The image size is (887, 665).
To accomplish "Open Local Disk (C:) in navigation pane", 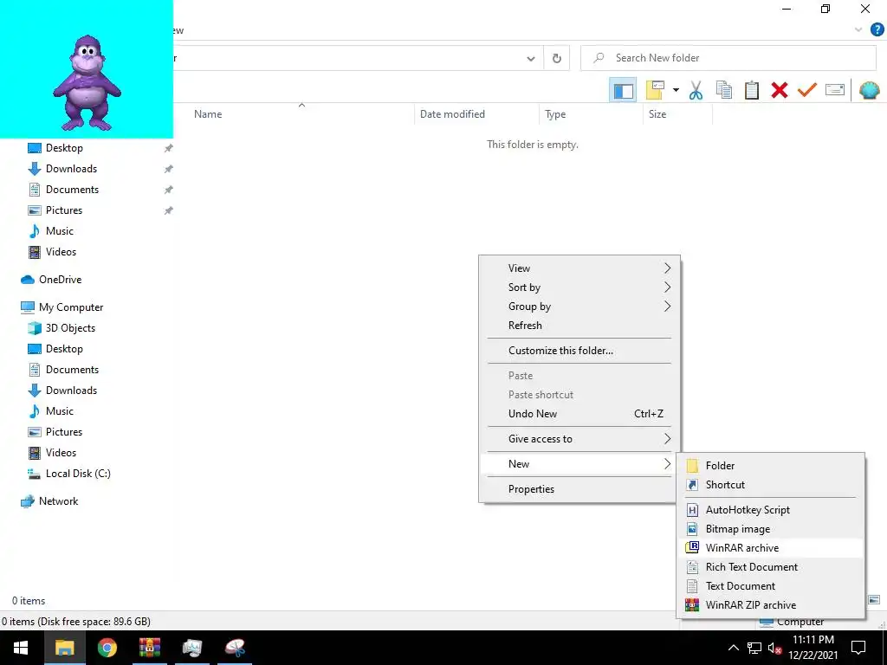I will tap(78, 474).
